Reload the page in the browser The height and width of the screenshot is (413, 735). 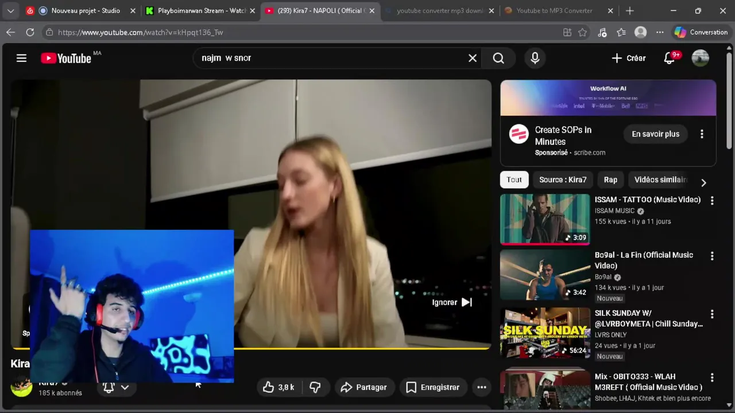(x=30, y=32)
